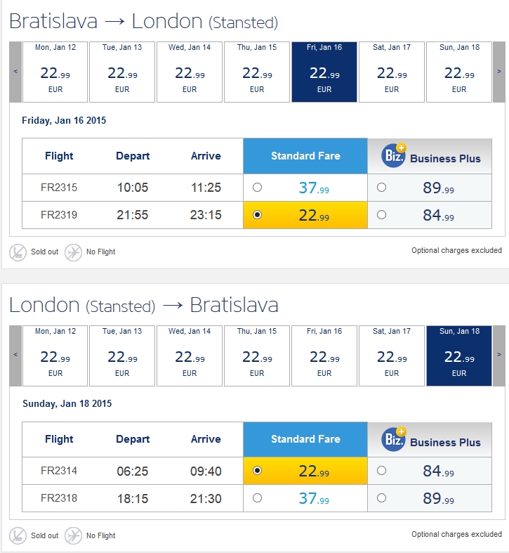Screen dimensions: 509x553
Task: Show earlier outbound dates with left arrow
Action: pyautogui.click(x=15, y=72)
